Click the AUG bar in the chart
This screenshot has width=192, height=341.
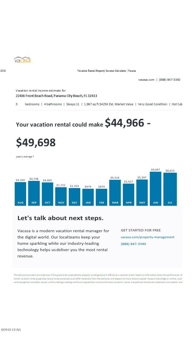click(21, 194)
